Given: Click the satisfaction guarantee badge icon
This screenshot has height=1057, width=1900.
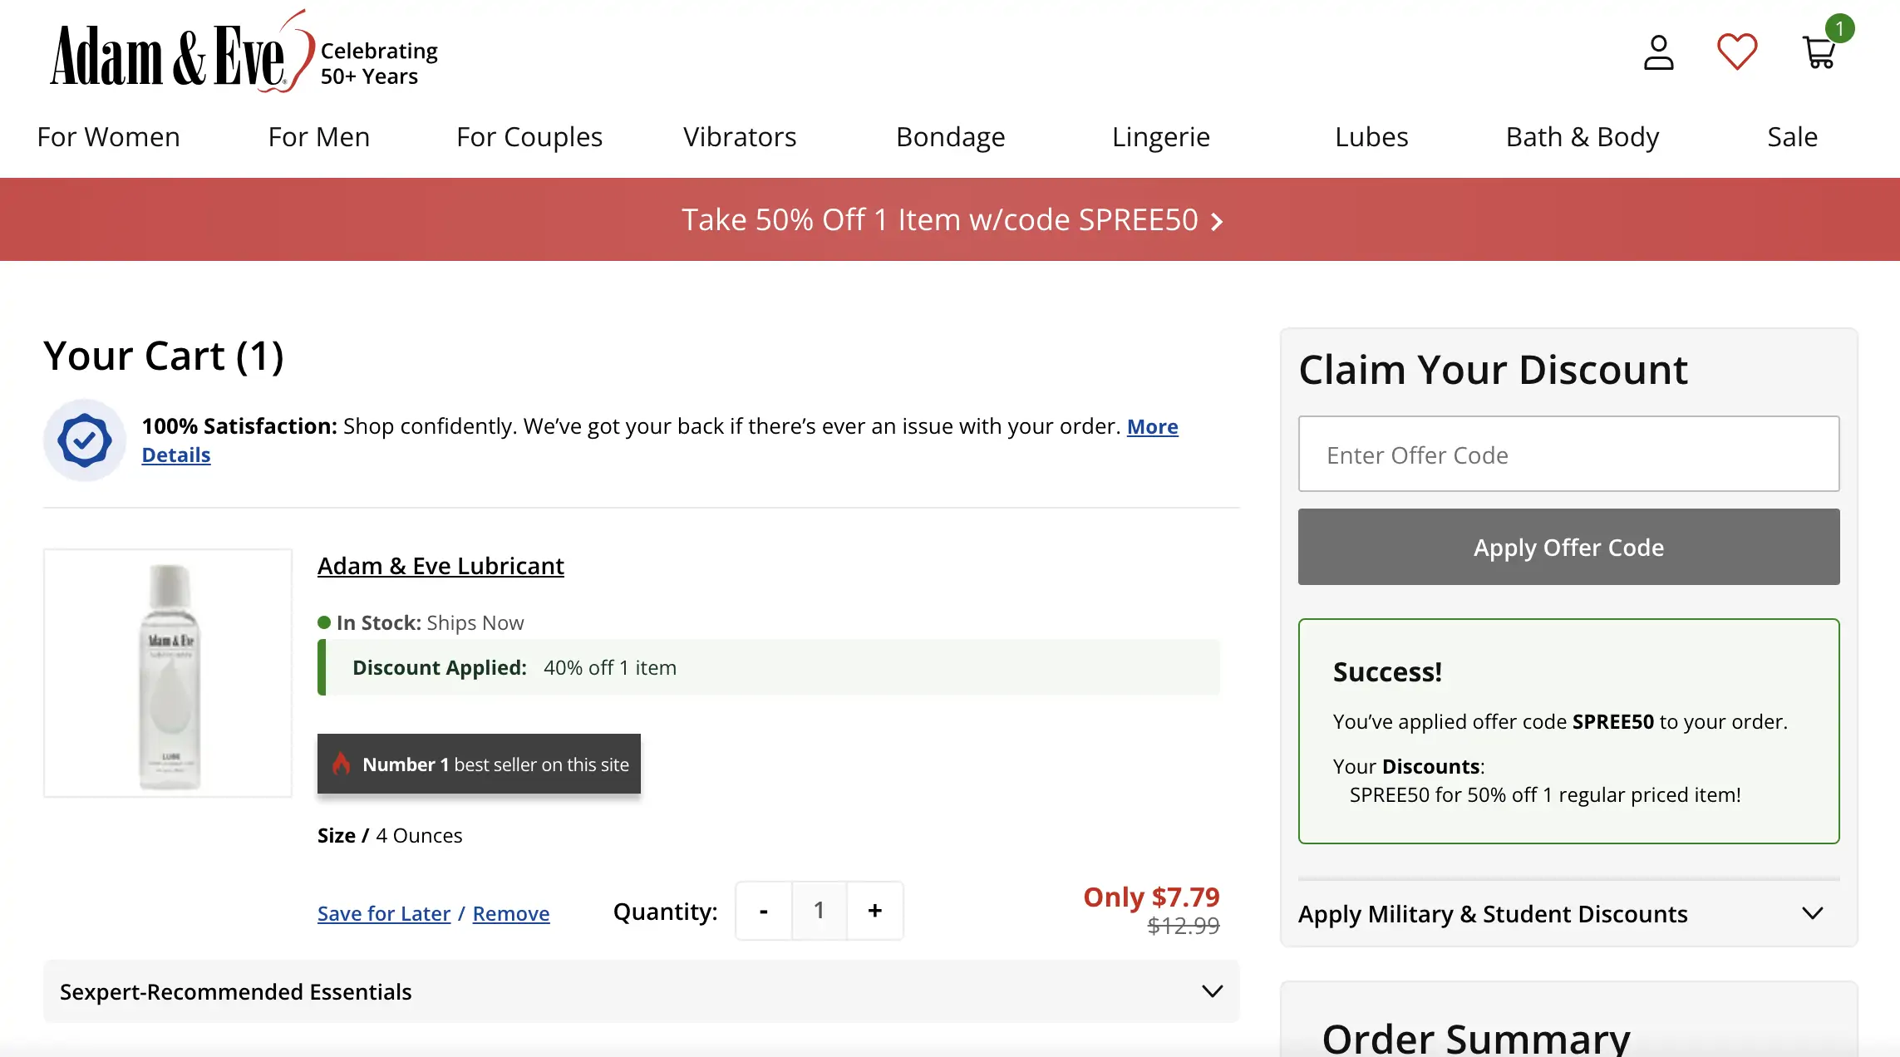Looking at the screenshot, I should point(85,440).
